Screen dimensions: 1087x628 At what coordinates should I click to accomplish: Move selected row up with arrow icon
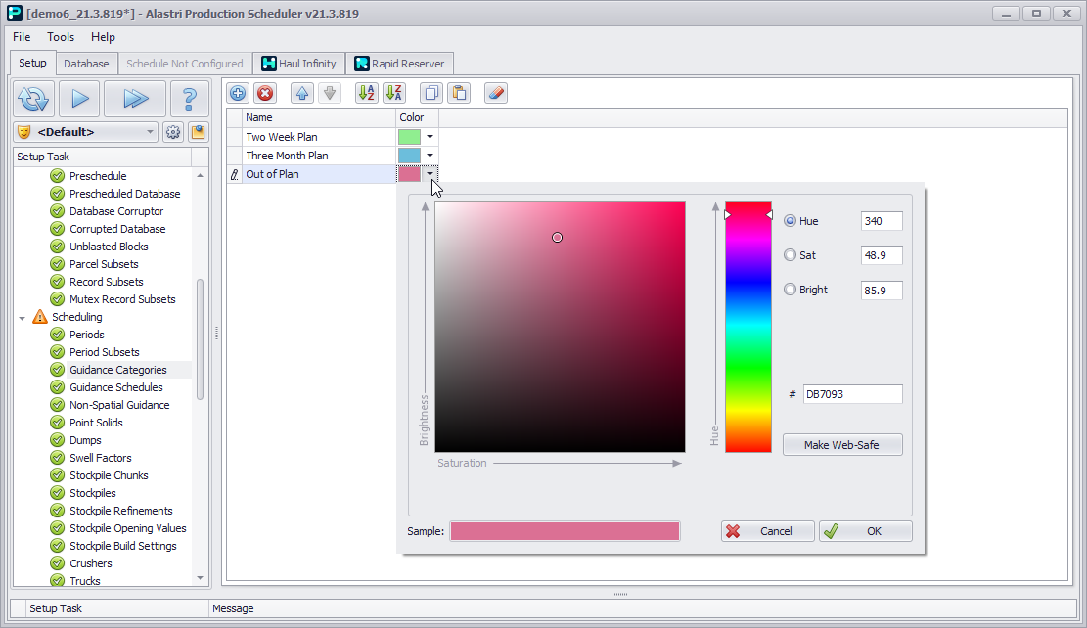tap(302, 93)
